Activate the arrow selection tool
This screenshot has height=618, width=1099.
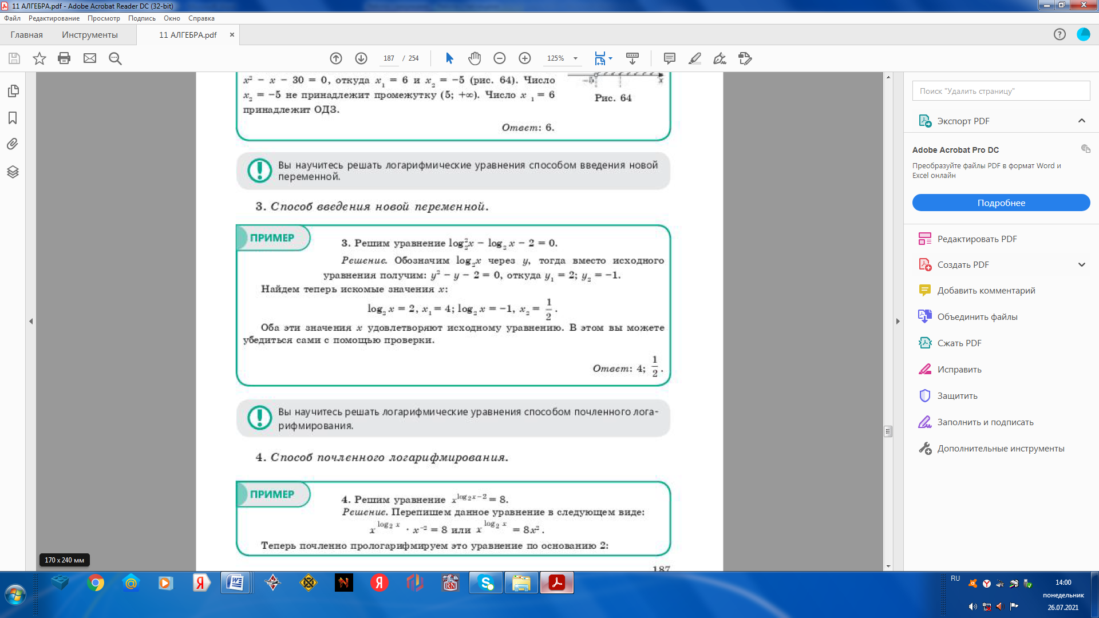pos(449,58)
